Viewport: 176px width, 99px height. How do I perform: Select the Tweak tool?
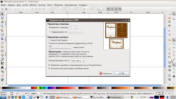(x=2, y=22)
